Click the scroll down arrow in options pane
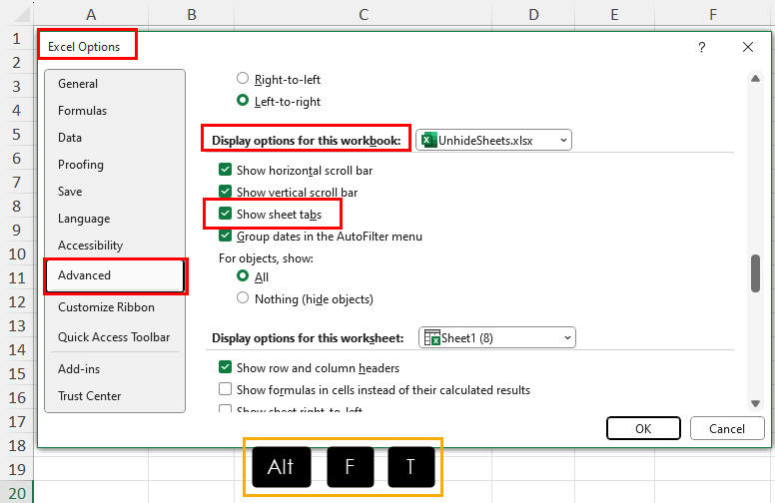Screen dimensions: 775x503 [x=755, y=403]
